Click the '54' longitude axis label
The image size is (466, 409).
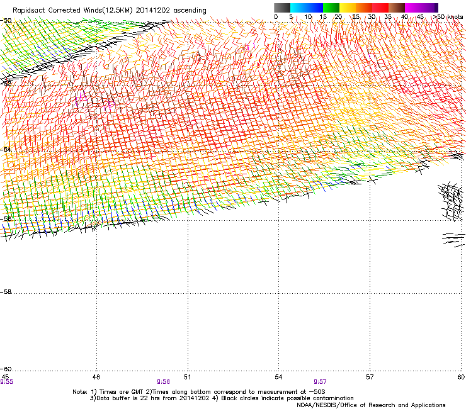click(x=278, y=377)
